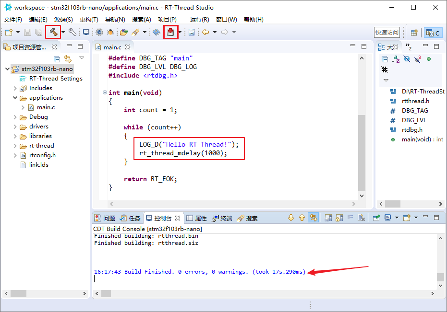Toggle hide fields filter in outline

tap(407, 59)
